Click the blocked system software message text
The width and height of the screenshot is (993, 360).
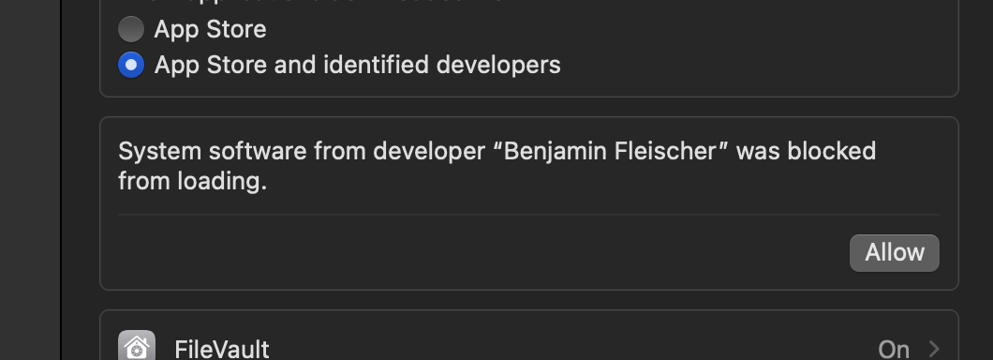(x=497, y=166)
